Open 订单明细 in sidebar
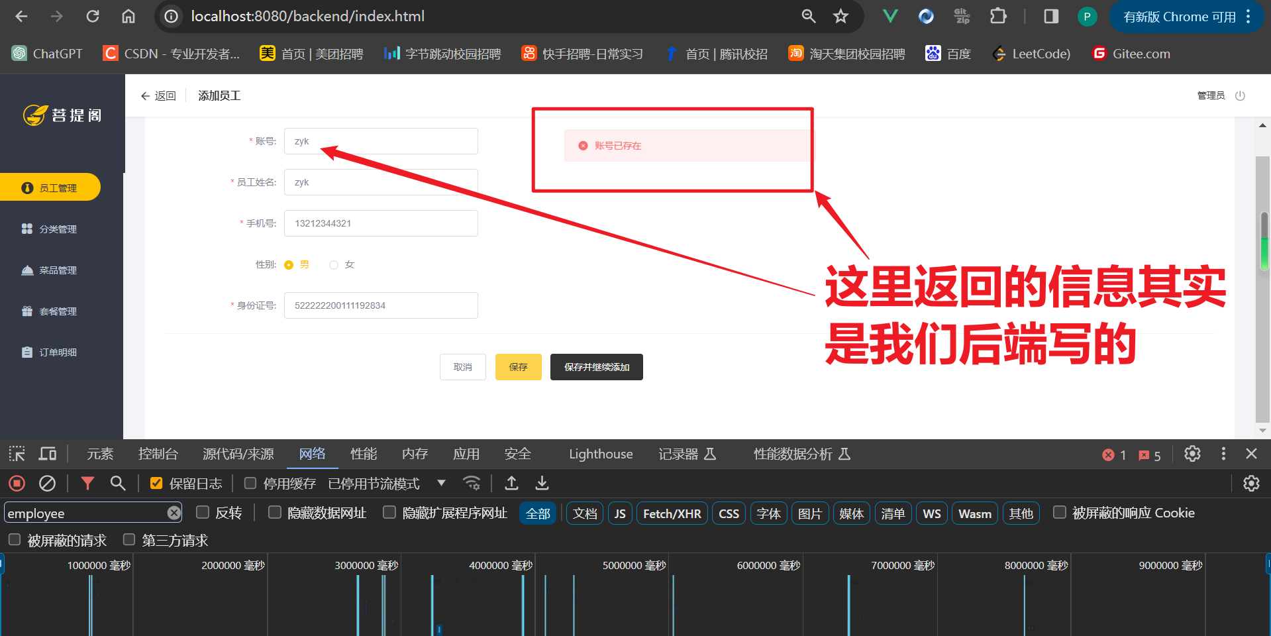1271x636 pixels. 50,352
